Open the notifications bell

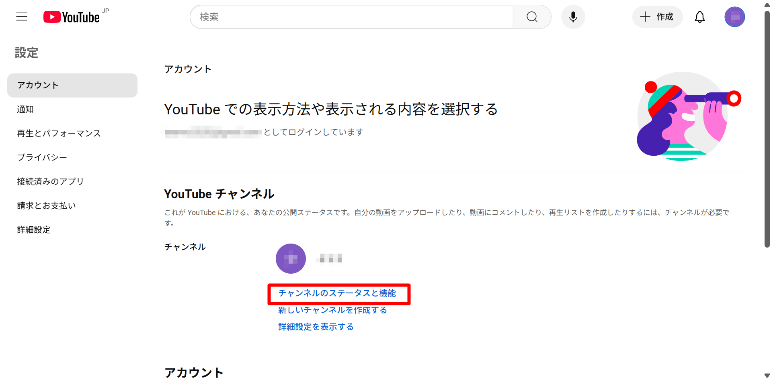699,17
